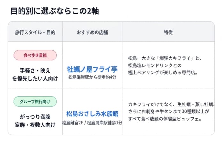
Task: Select the おすすめの店舗 column header
Action: [x=92, y=32]
